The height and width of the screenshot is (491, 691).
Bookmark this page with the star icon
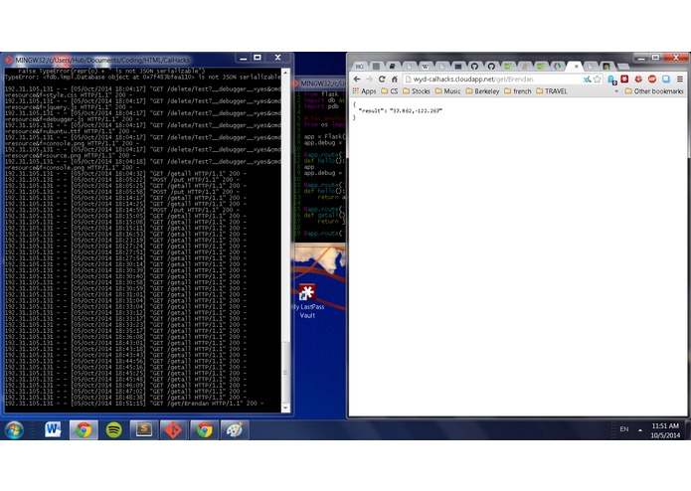(598, 80)
